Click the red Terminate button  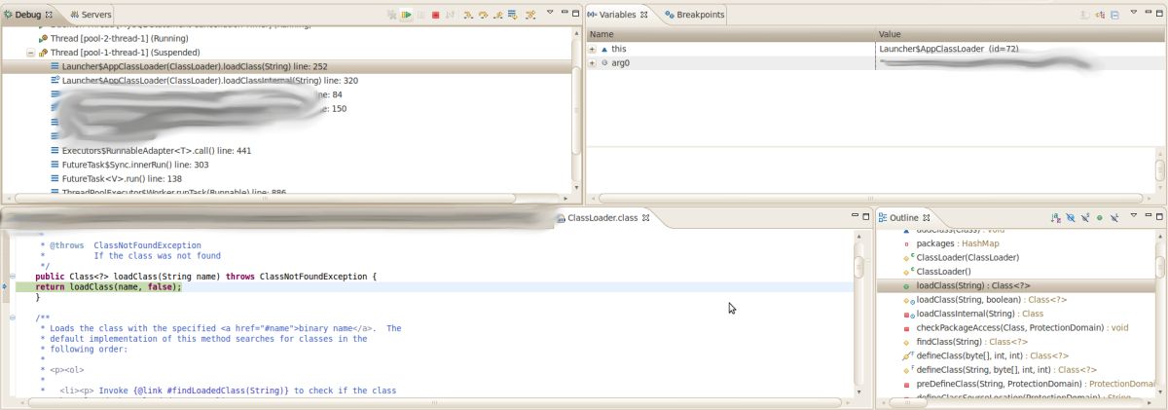click(x=435, y=15)
